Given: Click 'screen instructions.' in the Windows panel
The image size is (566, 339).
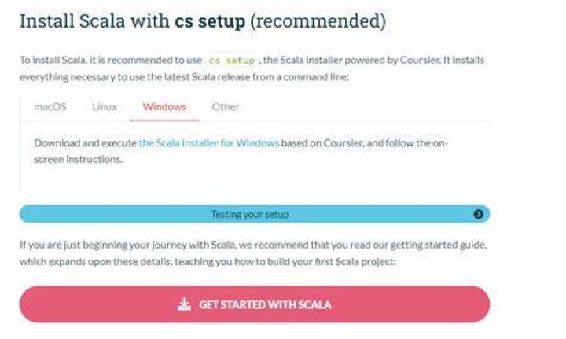Looking at the screenshot, I should pyautogui.click(x=78, y=159).
